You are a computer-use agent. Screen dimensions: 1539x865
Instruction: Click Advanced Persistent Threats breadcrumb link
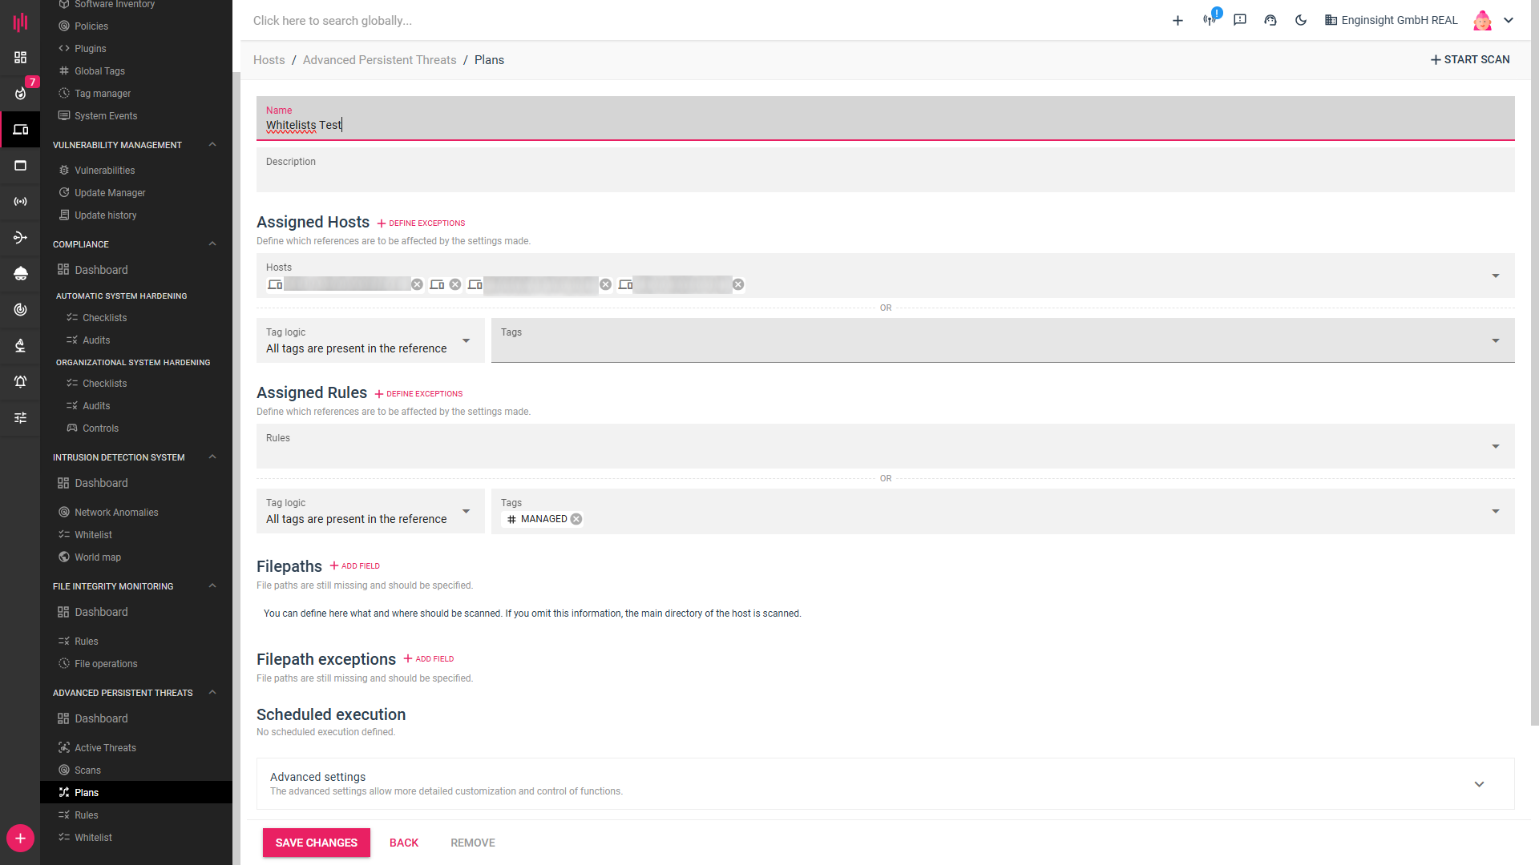[x=379, y=60]
